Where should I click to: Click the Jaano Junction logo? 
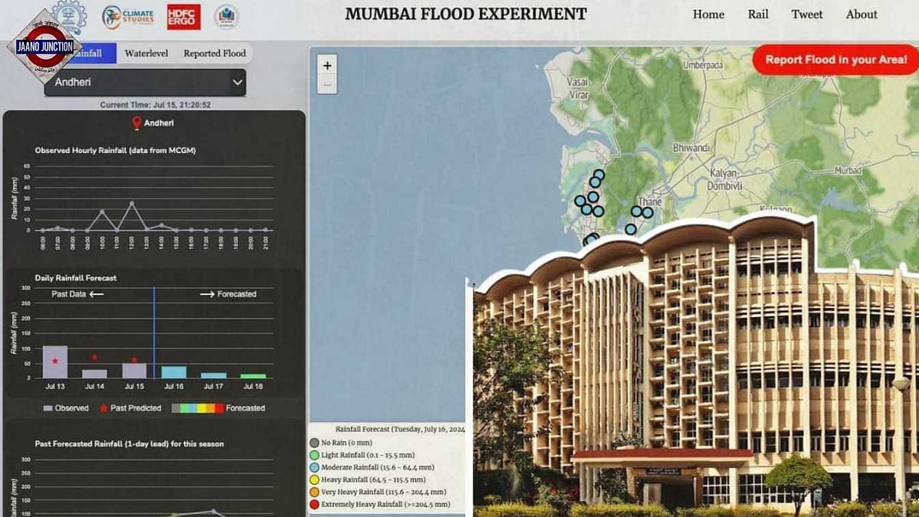pyautogui.click(x=45, y=46)
